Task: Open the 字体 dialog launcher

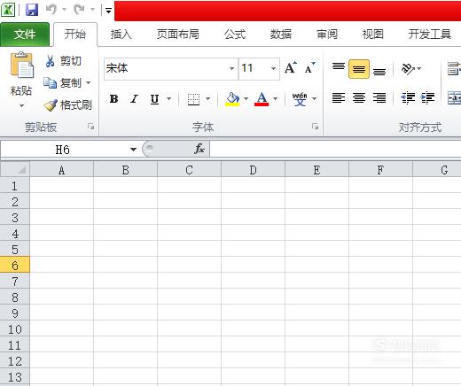Action: tap(316, 127)
